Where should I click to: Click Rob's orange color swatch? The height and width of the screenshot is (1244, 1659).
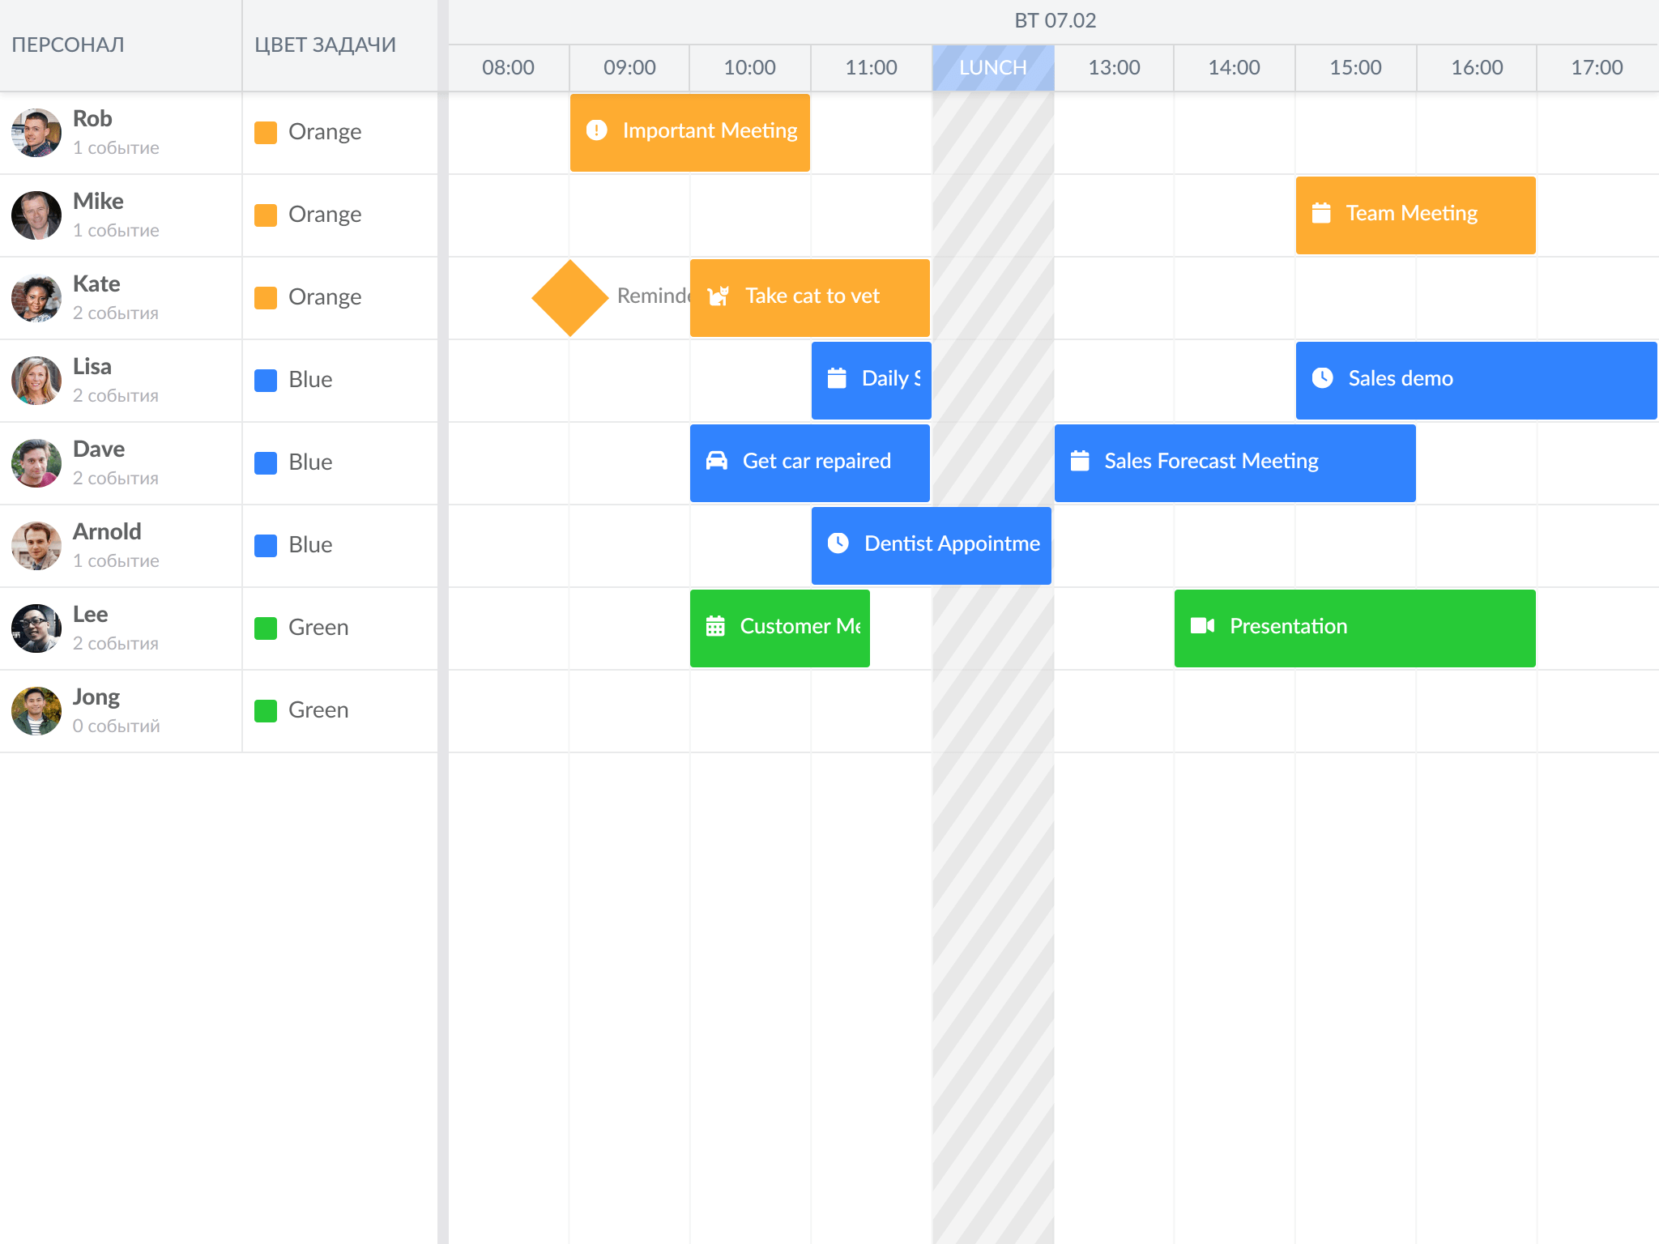coord(266,132)
